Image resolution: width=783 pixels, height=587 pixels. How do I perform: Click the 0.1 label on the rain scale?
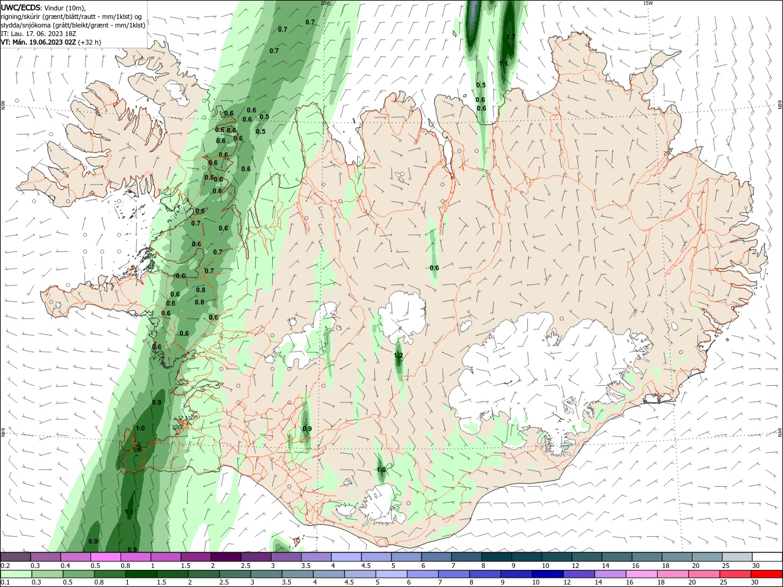[5, 582]
